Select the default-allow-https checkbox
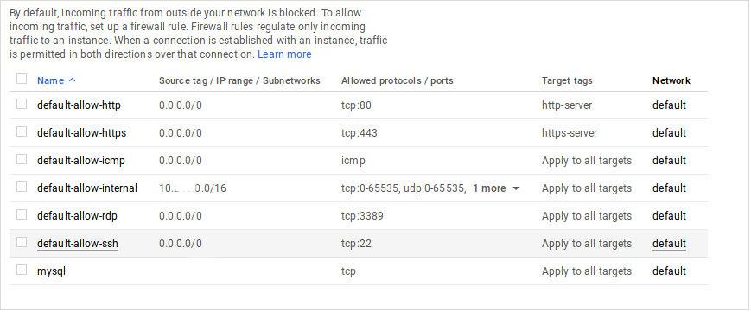Image resolution: width=751 pixels, height=312 pixels. click(x=22, y=131)
